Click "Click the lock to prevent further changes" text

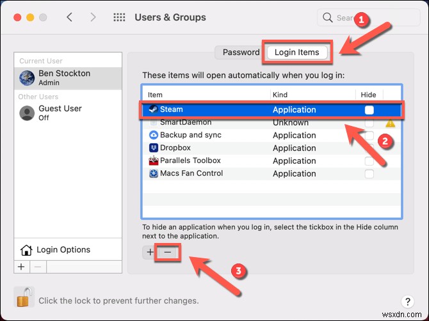click(118, 301)
